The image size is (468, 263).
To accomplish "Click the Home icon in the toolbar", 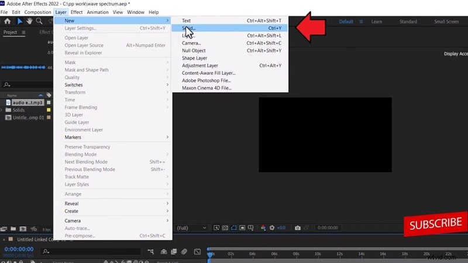I will pyautogui.click(x=7, y=21).
